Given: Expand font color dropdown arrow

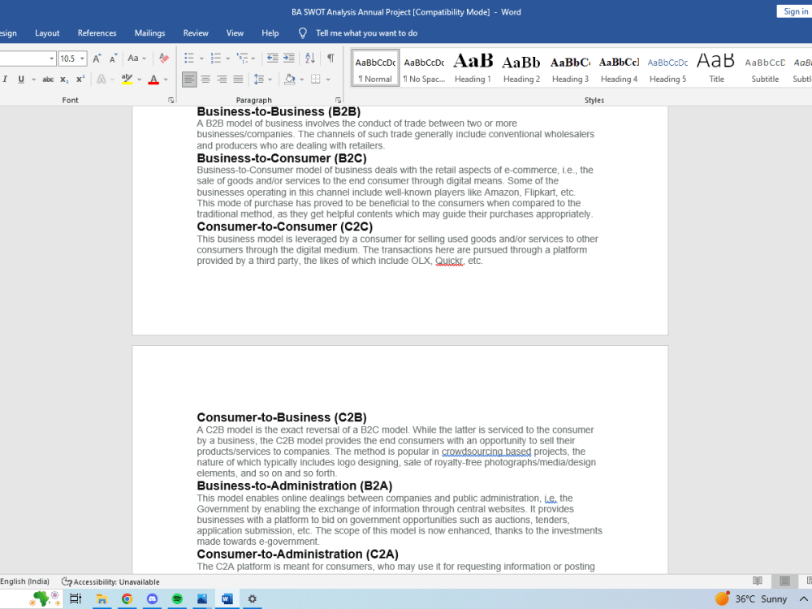Looking at the screenshot, I should pyautogui.click(x=166, y=80).
